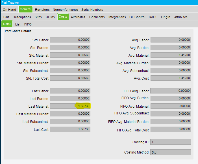Click the Costing ID label
198x164 pixels.
pyautogui.click(x=141, y=142)
